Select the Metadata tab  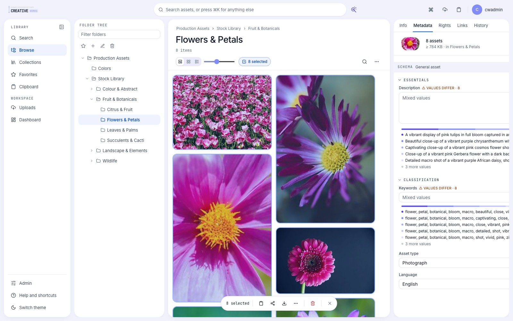tap(423, 25)
